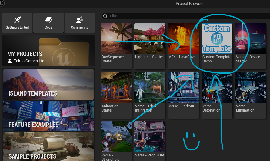Screen dimensions: 270x161
Task: Select the VFX - LavaCave thumbnail
Action: [183, 39]
